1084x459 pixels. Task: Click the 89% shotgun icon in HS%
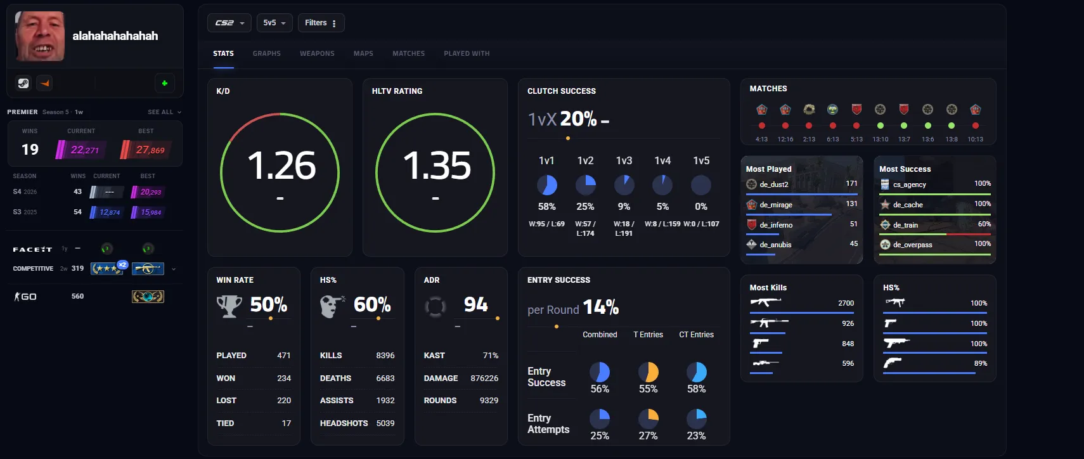pos(893,363)
